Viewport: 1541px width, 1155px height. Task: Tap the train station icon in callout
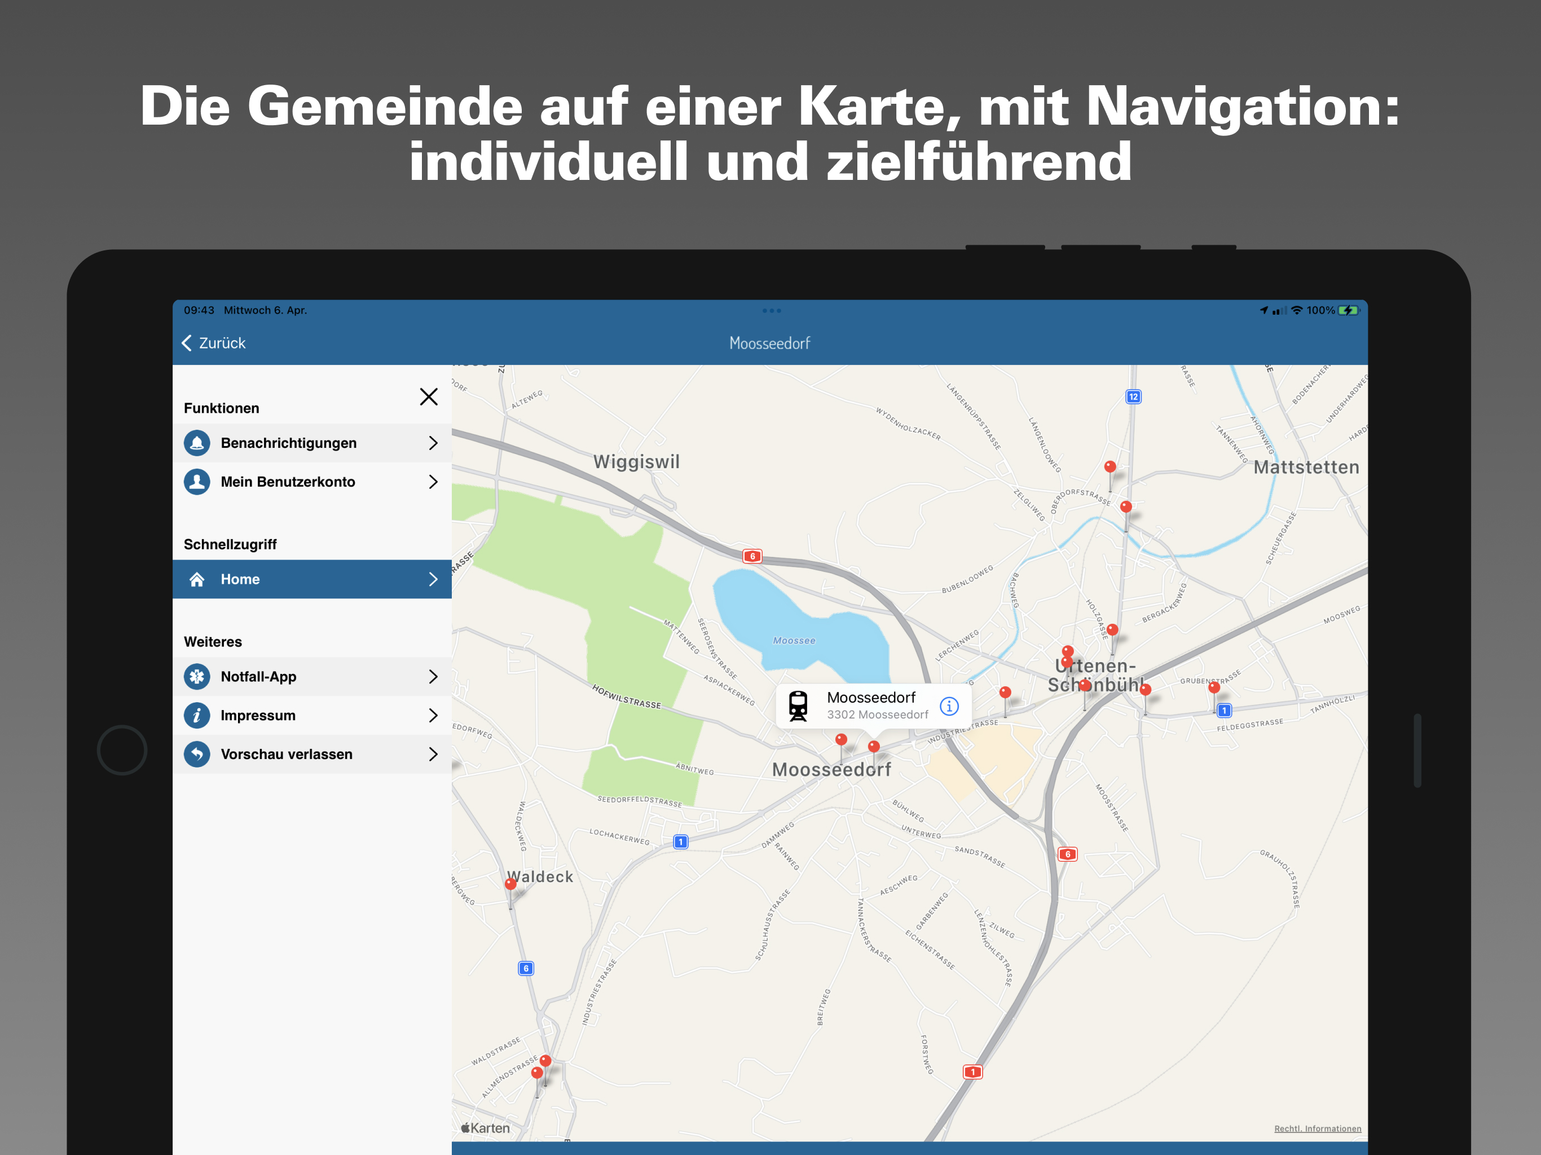798,707
